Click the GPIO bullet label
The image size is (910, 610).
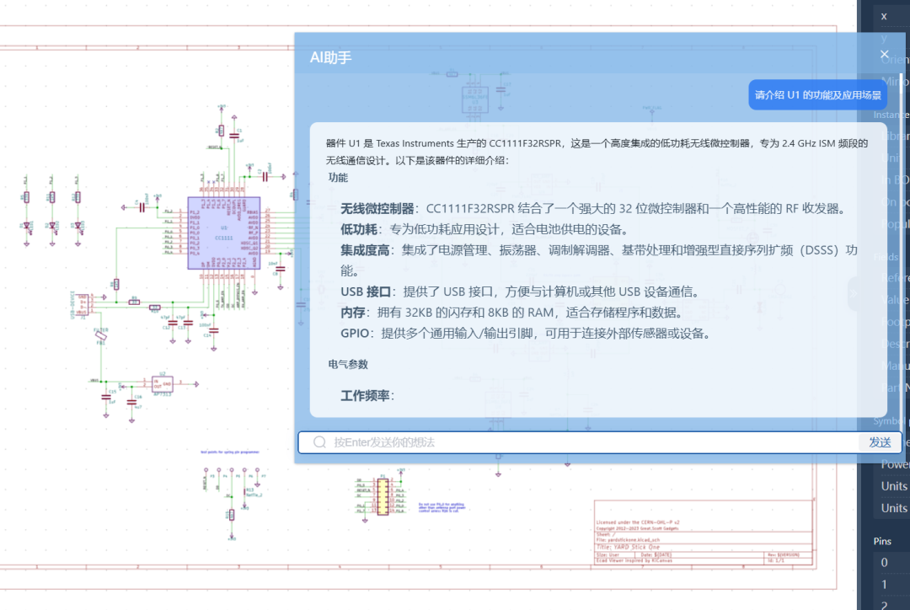355,334
